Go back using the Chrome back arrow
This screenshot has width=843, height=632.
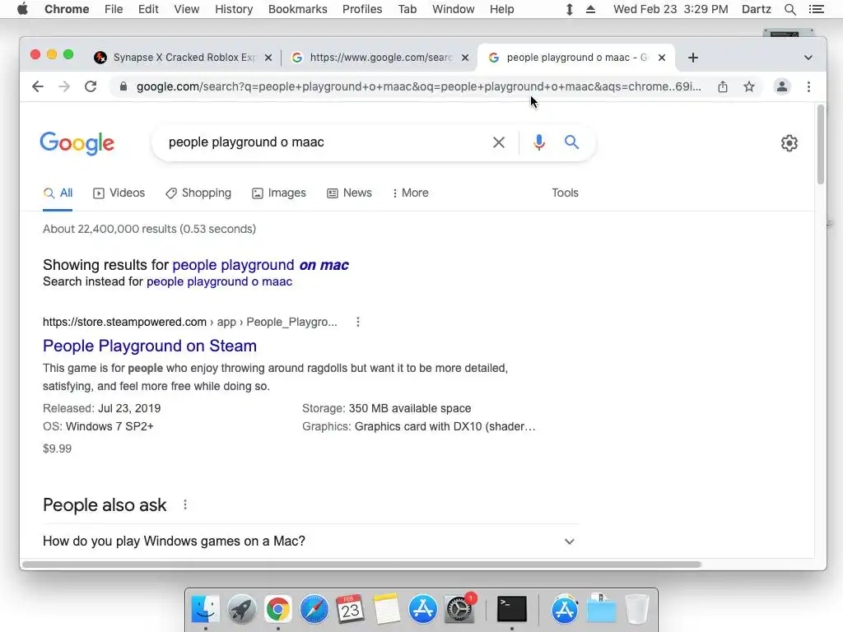pyautogui.click(x=37, y=86)
